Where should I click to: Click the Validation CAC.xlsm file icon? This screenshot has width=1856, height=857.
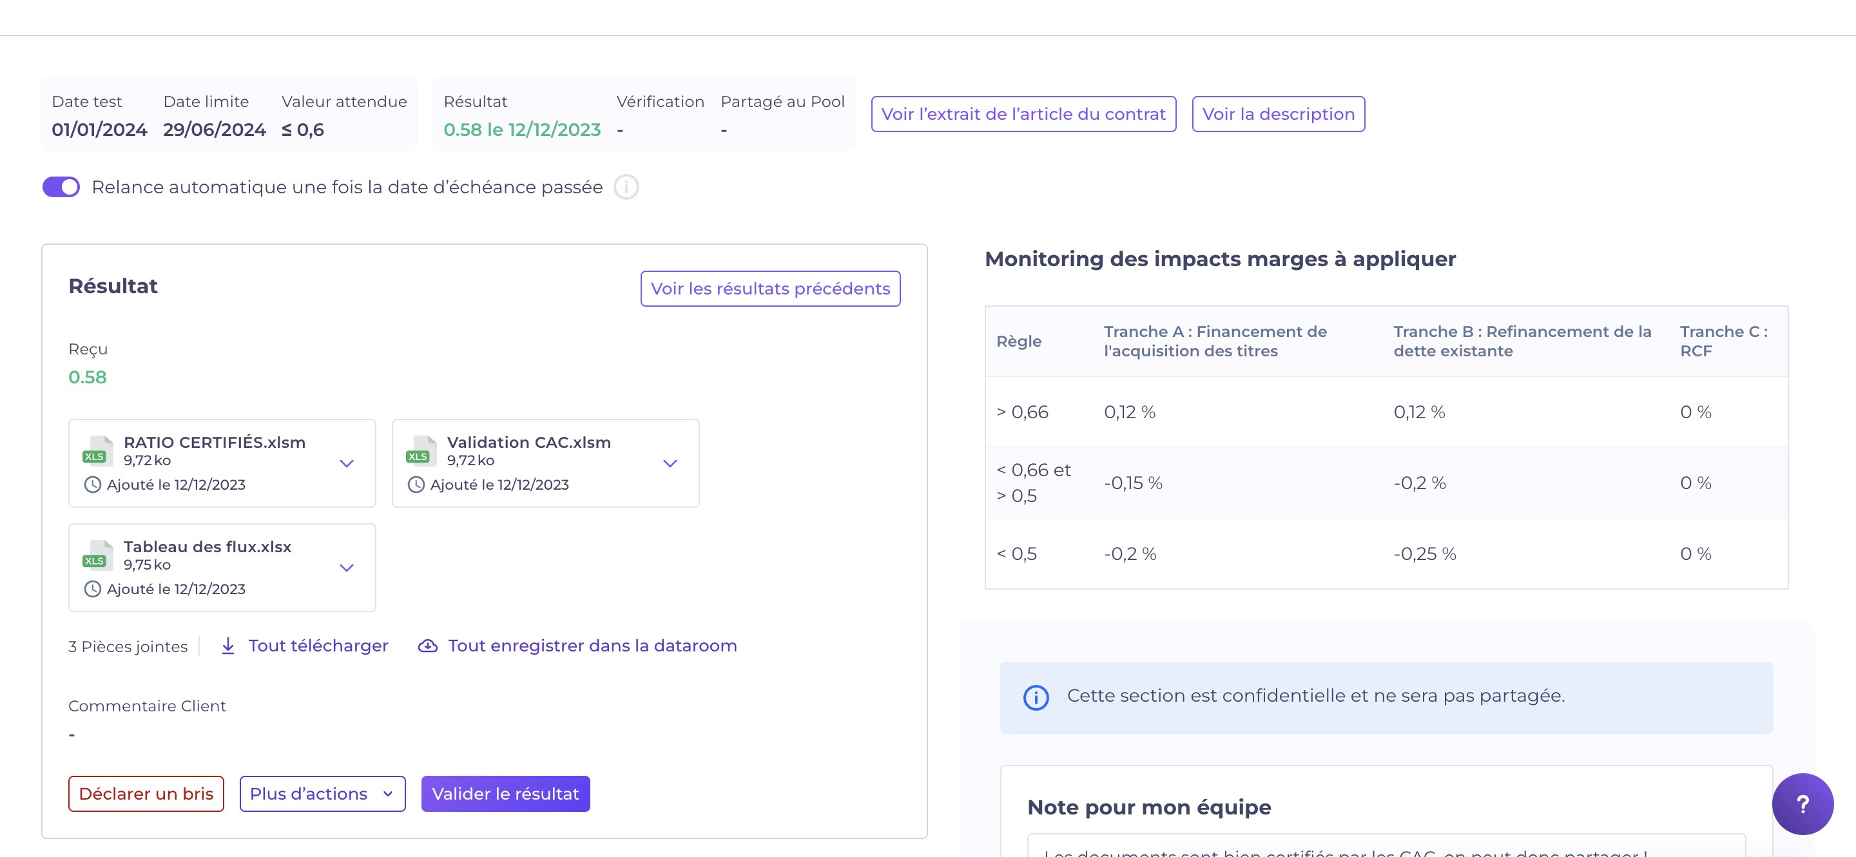click(x=421, y=452)
